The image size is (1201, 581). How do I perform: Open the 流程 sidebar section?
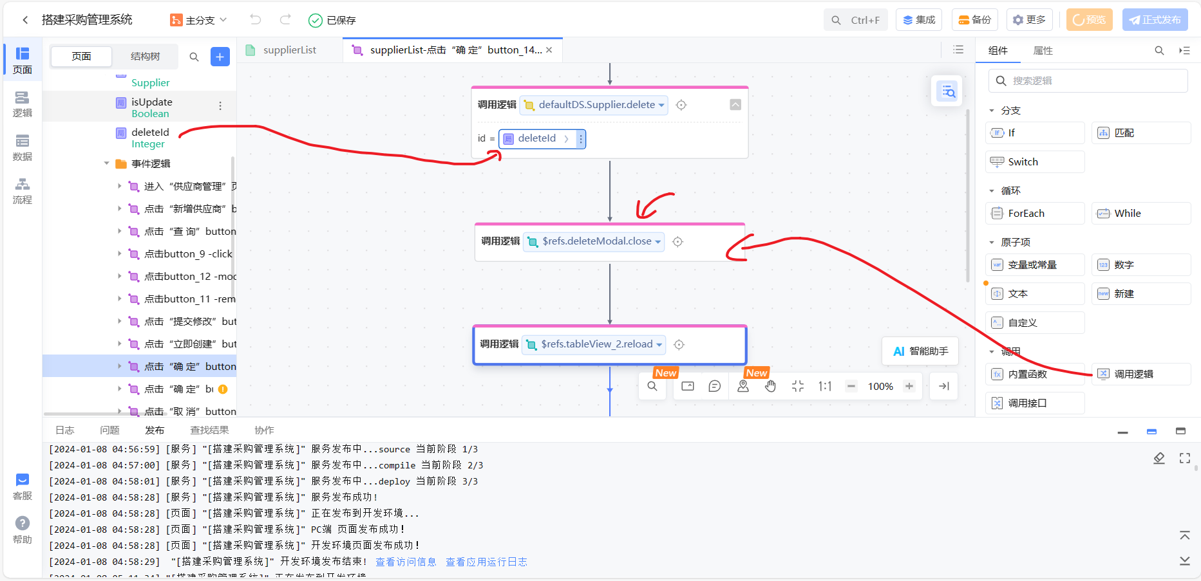pos(23,191)
